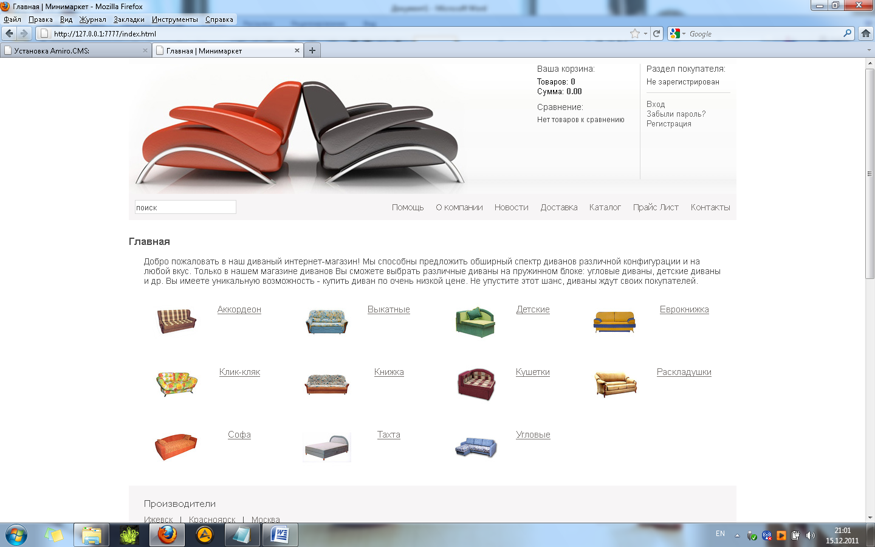875x547 pixels.
Task: Open the Раскладушки category link
Action: click(684, 372)
